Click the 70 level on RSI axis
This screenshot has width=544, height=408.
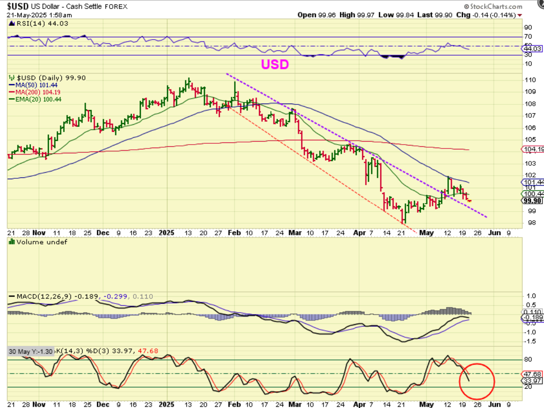528,37
